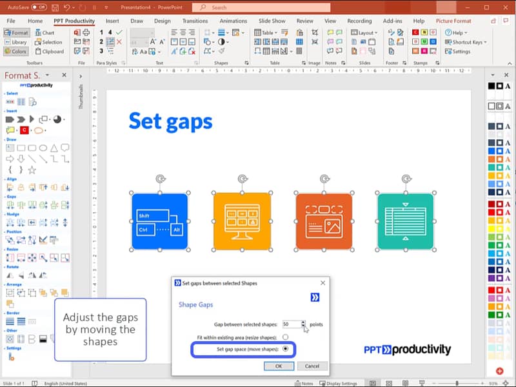This screenshot has width=516, height=387.
Task: Select the oval shape in Draw section
Action: click(x=43, y=148)
